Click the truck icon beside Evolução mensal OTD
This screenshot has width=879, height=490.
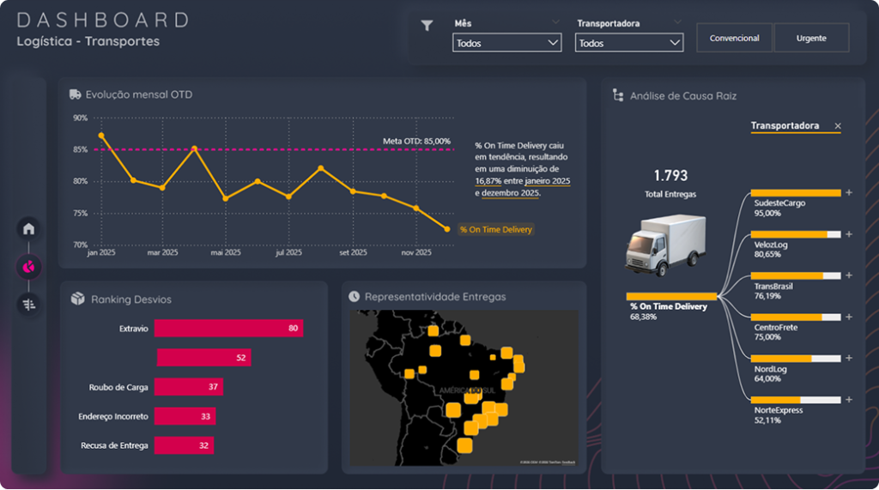point(76,94)
